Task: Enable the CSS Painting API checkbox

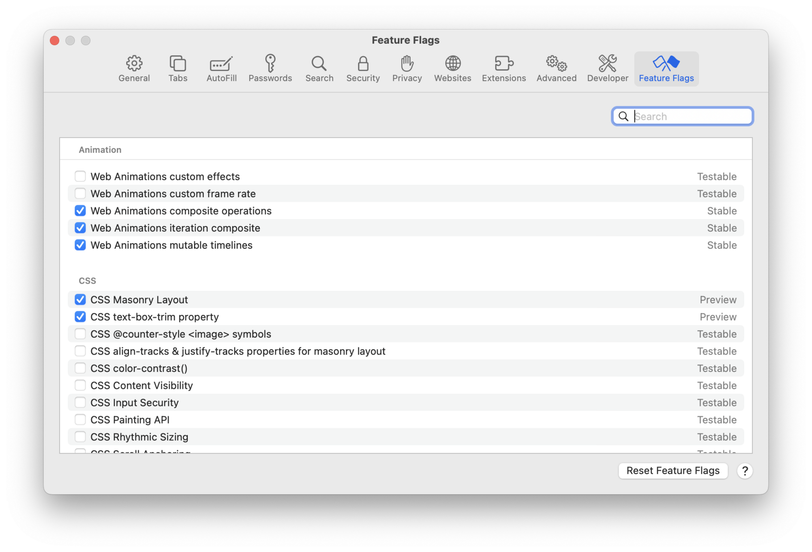Action: (80, 419)
